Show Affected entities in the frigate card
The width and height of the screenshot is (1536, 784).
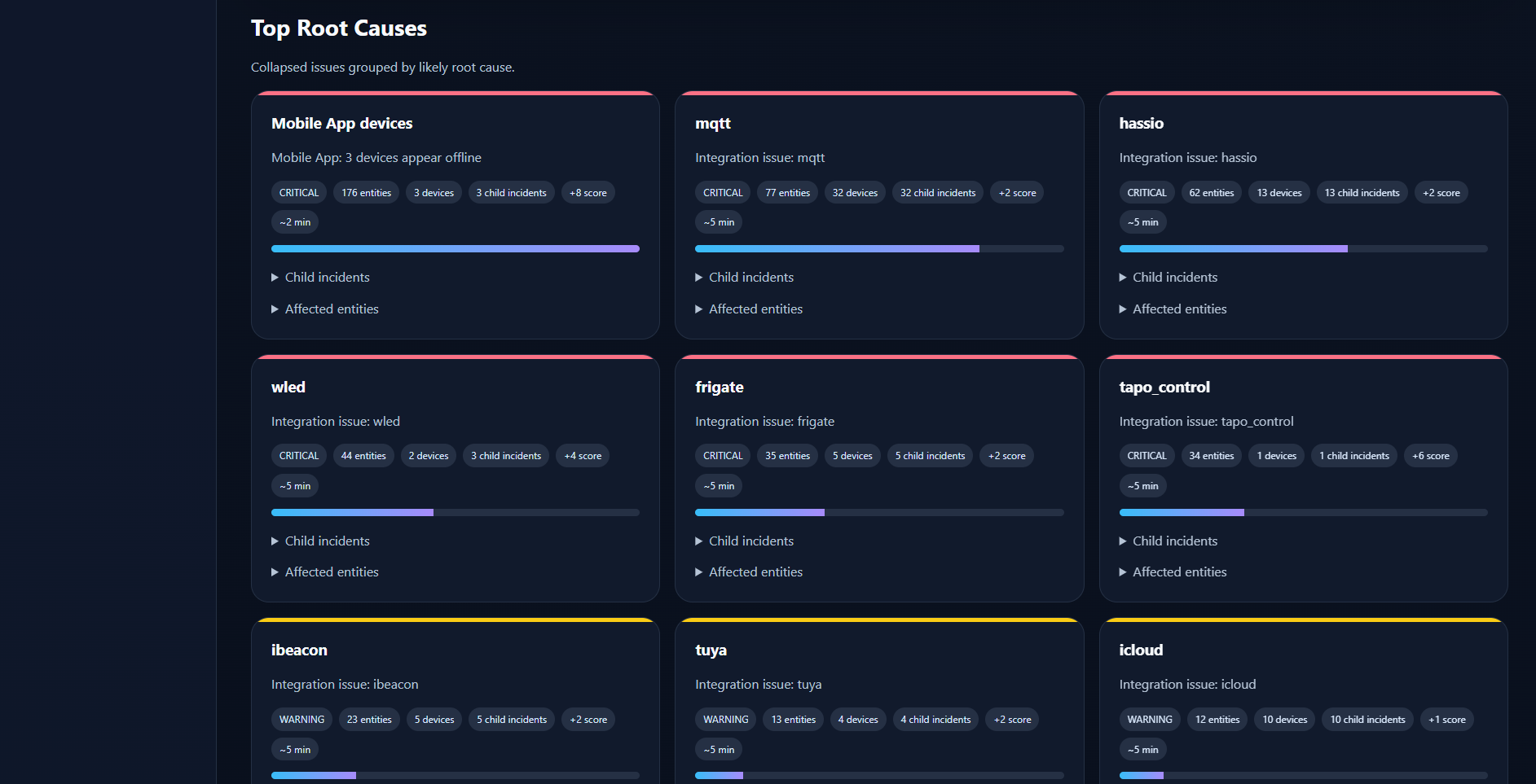[x=749, y=572]
